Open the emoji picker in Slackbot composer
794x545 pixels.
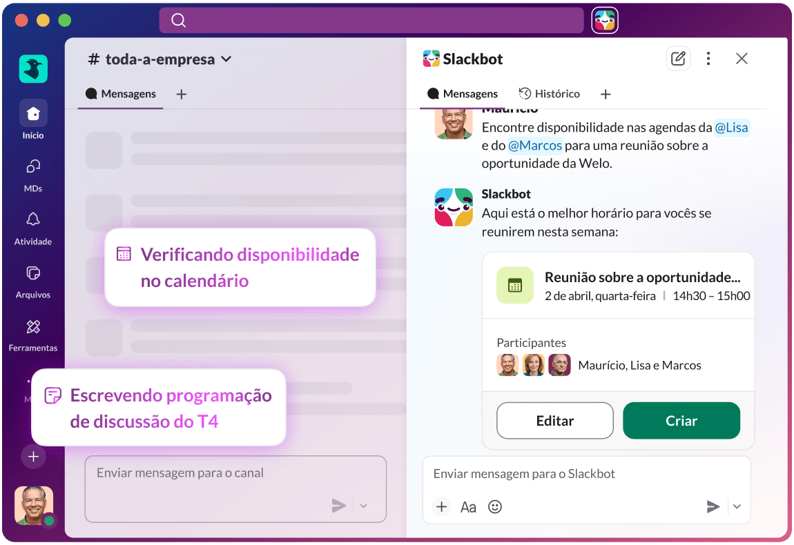[494, 506]
